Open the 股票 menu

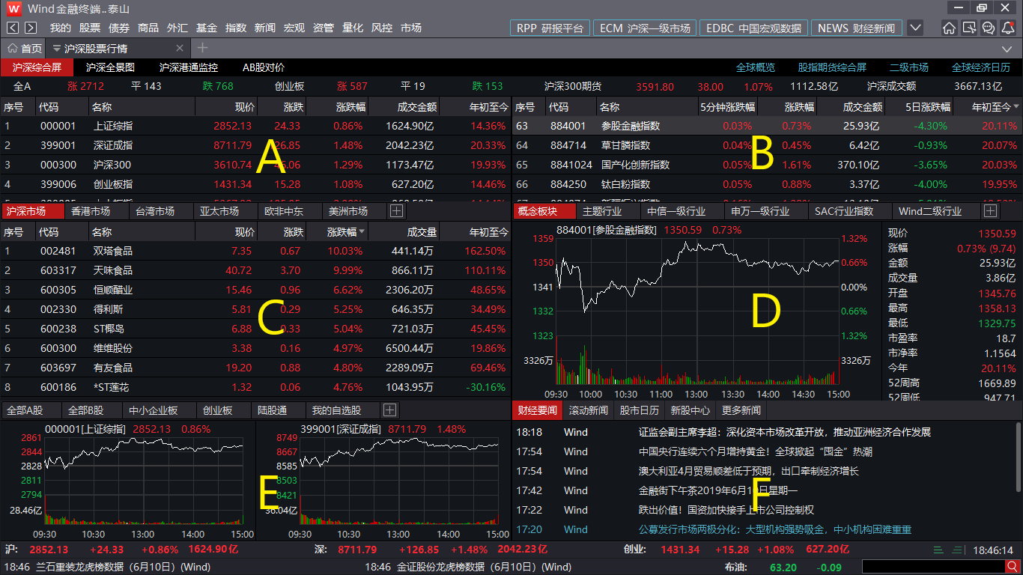(90, 28)
